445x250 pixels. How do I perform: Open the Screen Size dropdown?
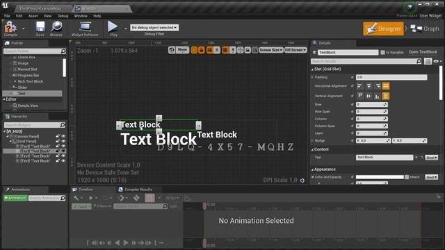pos(271,50)
